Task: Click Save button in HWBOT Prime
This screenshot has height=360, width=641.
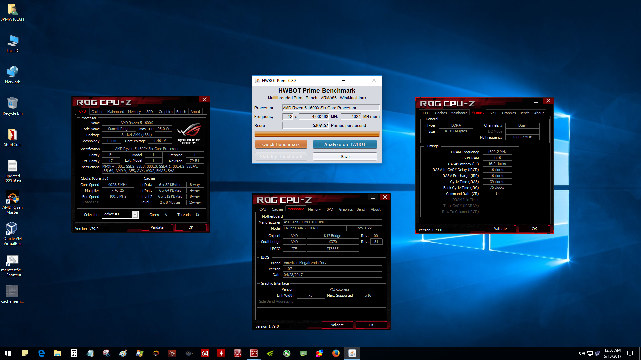Action: coord(345,156)
